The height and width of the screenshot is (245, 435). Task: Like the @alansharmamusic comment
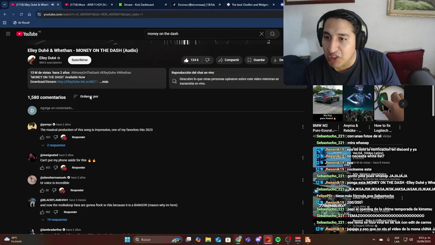click(x=42, y=190)
